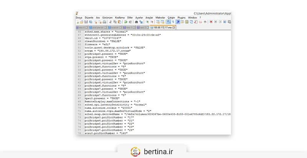
Task: Open the Plugins menu
Action: point(182,18)
